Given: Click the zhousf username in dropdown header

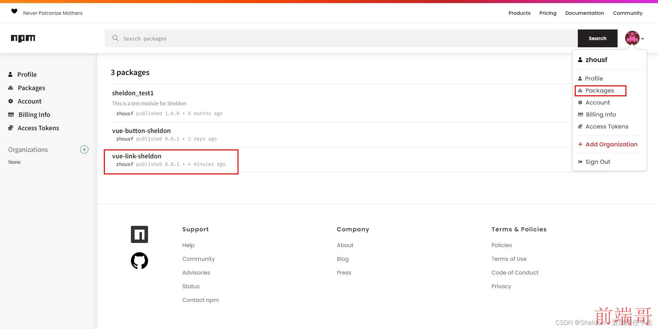Looking at the screenshot, I should 596,60.
